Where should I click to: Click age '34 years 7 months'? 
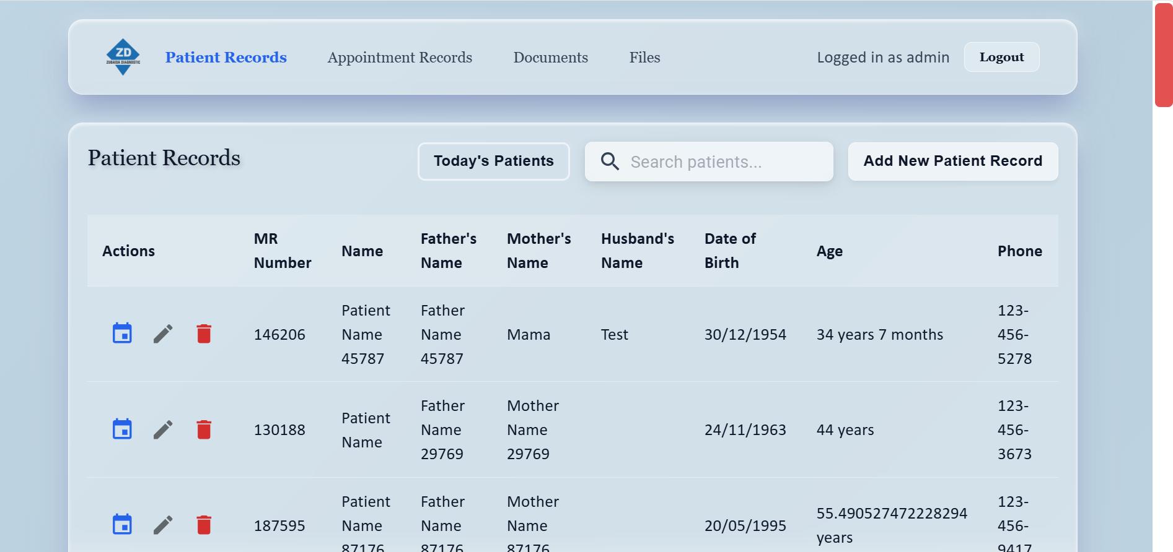[880, 334]
